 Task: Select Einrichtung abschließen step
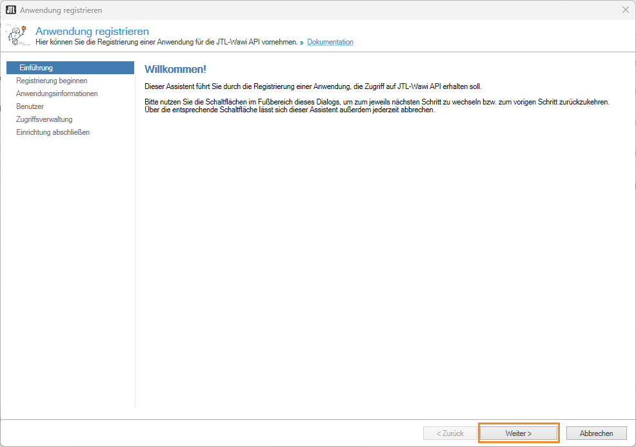pyautogui.click(x=53, y=132)
